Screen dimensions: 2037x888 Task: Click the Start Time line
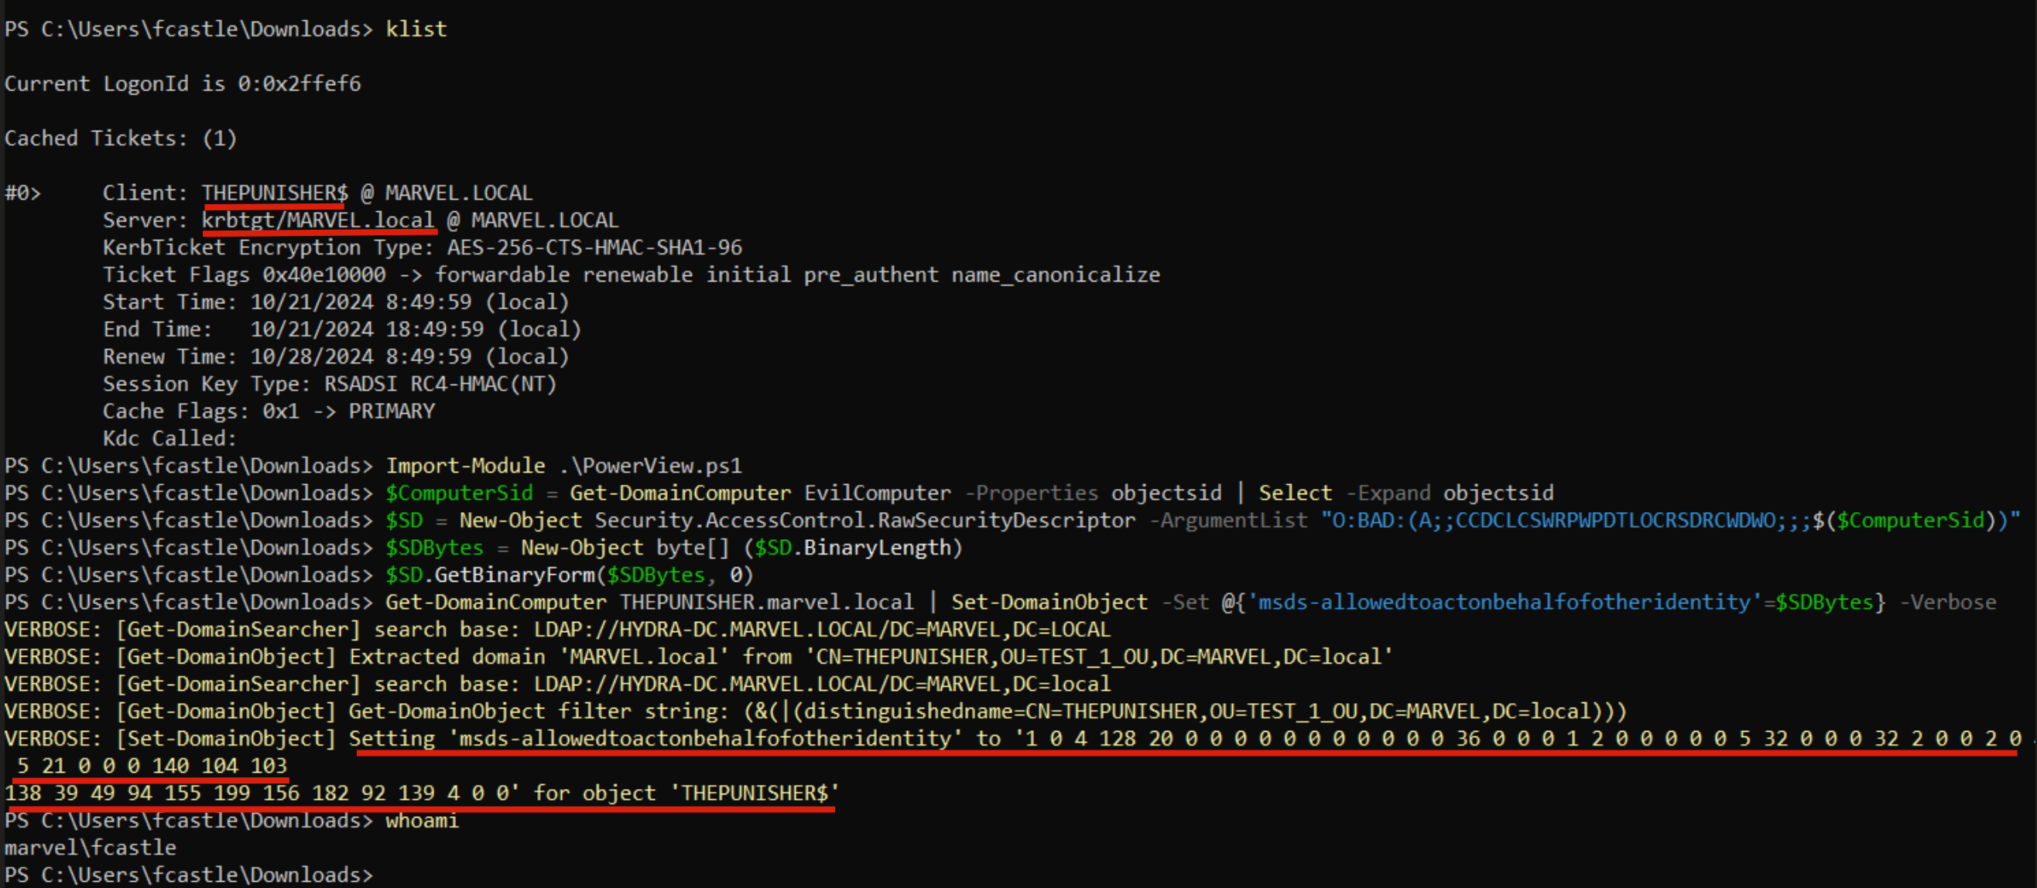click(x=335, y=302)
